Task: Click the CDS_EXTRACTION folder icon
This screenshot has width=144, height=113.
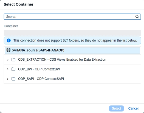Action: 13,60
